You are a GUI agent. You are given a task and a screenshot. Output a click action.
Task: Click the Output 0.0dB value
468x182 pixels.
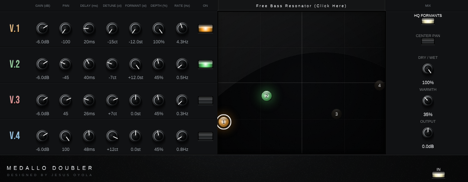[x=428, y=147]
